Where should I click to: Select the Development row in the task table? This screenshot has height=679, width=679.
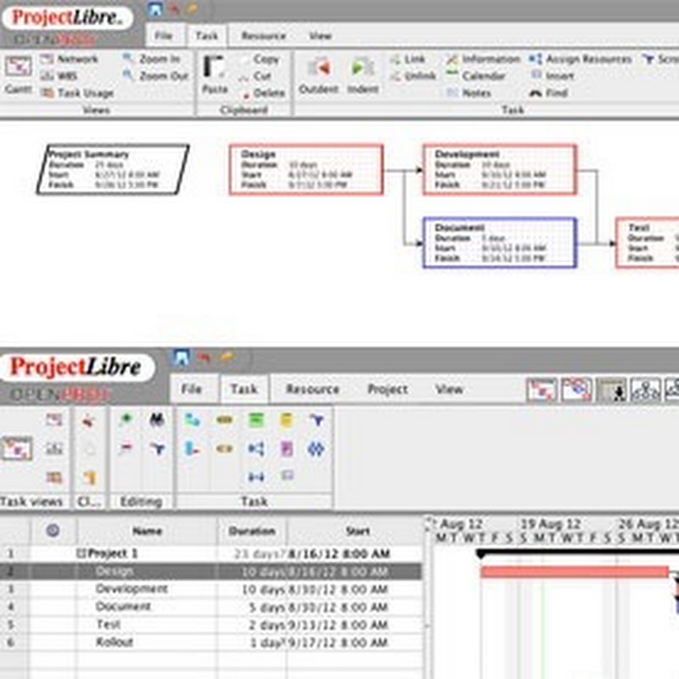click(132, 589)
